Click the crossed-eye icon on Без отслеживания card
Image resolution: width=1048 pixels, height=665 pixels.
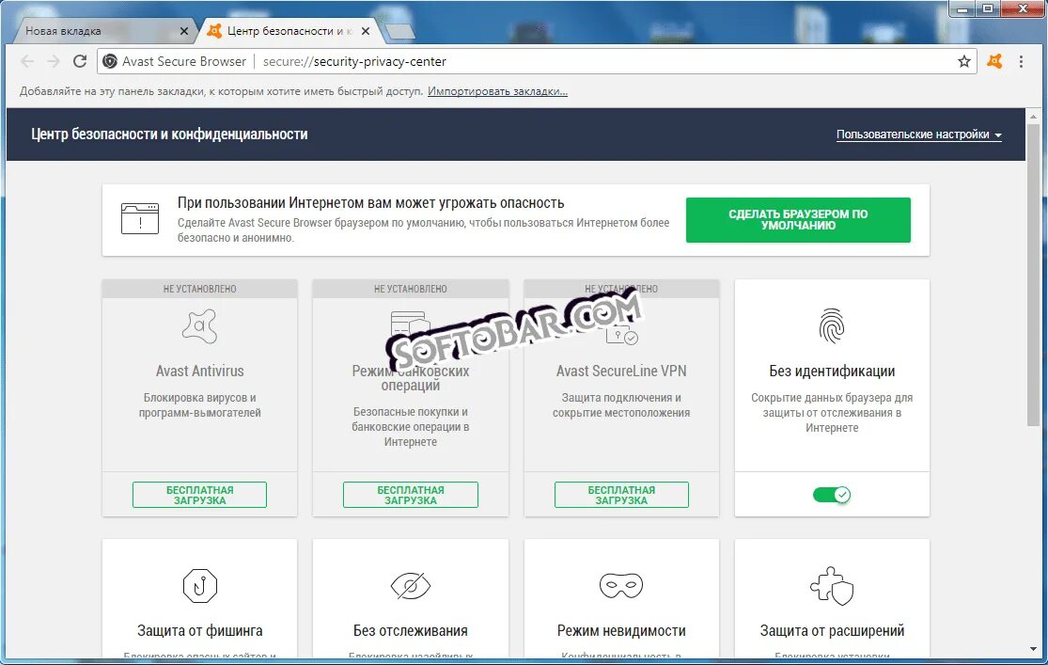(411, 584)
